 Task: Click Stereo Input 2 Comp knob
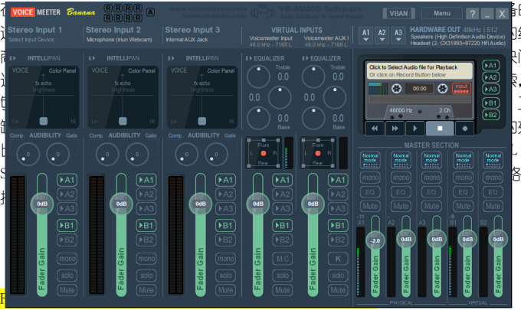107,155
